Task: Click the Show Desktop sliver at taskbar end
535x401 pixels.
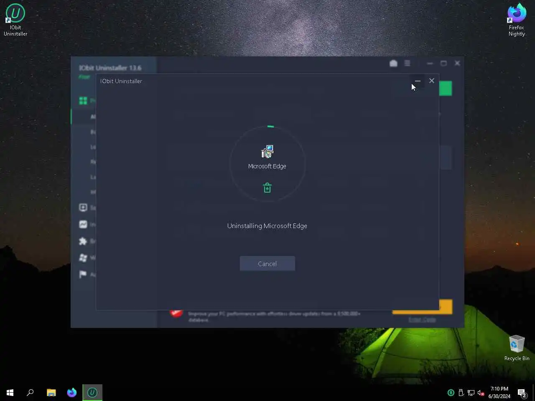Action: click(534, 393)
